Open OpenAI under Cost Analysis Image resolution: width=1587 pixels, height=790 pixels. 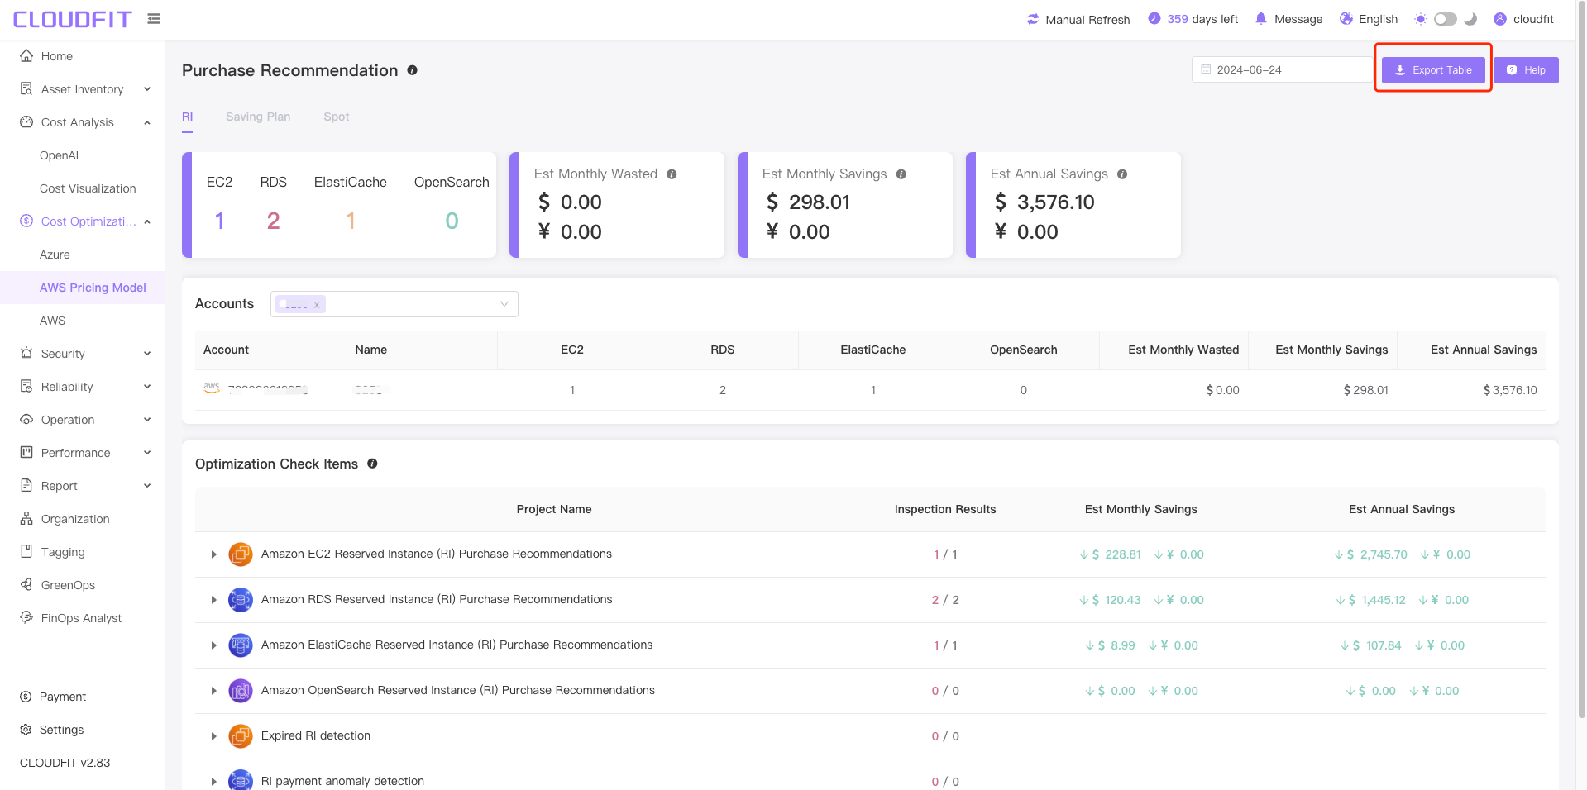pyautogui.click(x=60, y=155)
